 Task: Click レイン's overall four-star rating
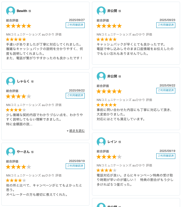(x=109, y=157)
